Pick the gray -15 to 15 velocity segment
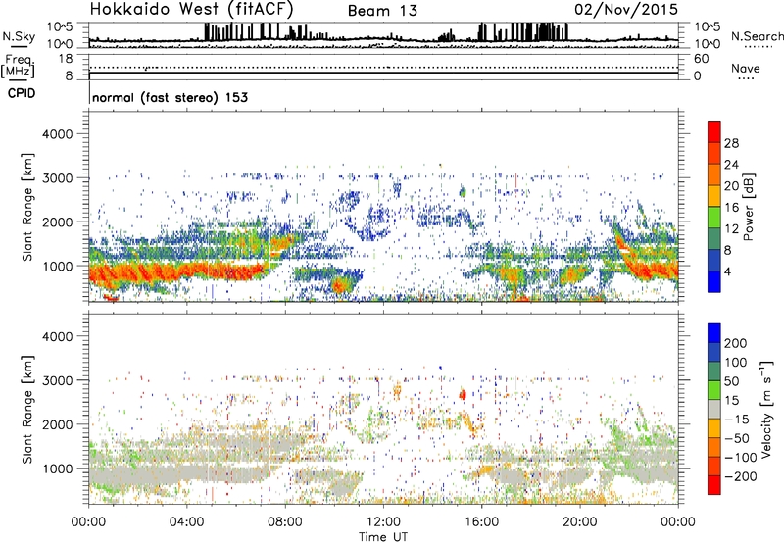 click(714, 410)
